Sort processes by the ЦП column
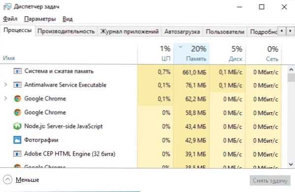 (156, 53)
